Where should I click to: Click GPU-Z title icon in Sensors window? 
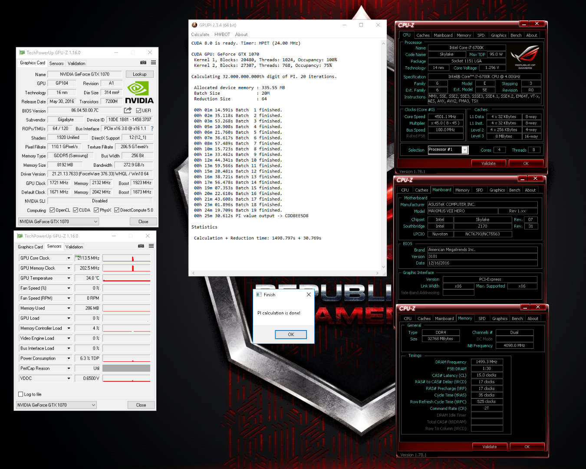pyautogui.click(x=20, y=236)
